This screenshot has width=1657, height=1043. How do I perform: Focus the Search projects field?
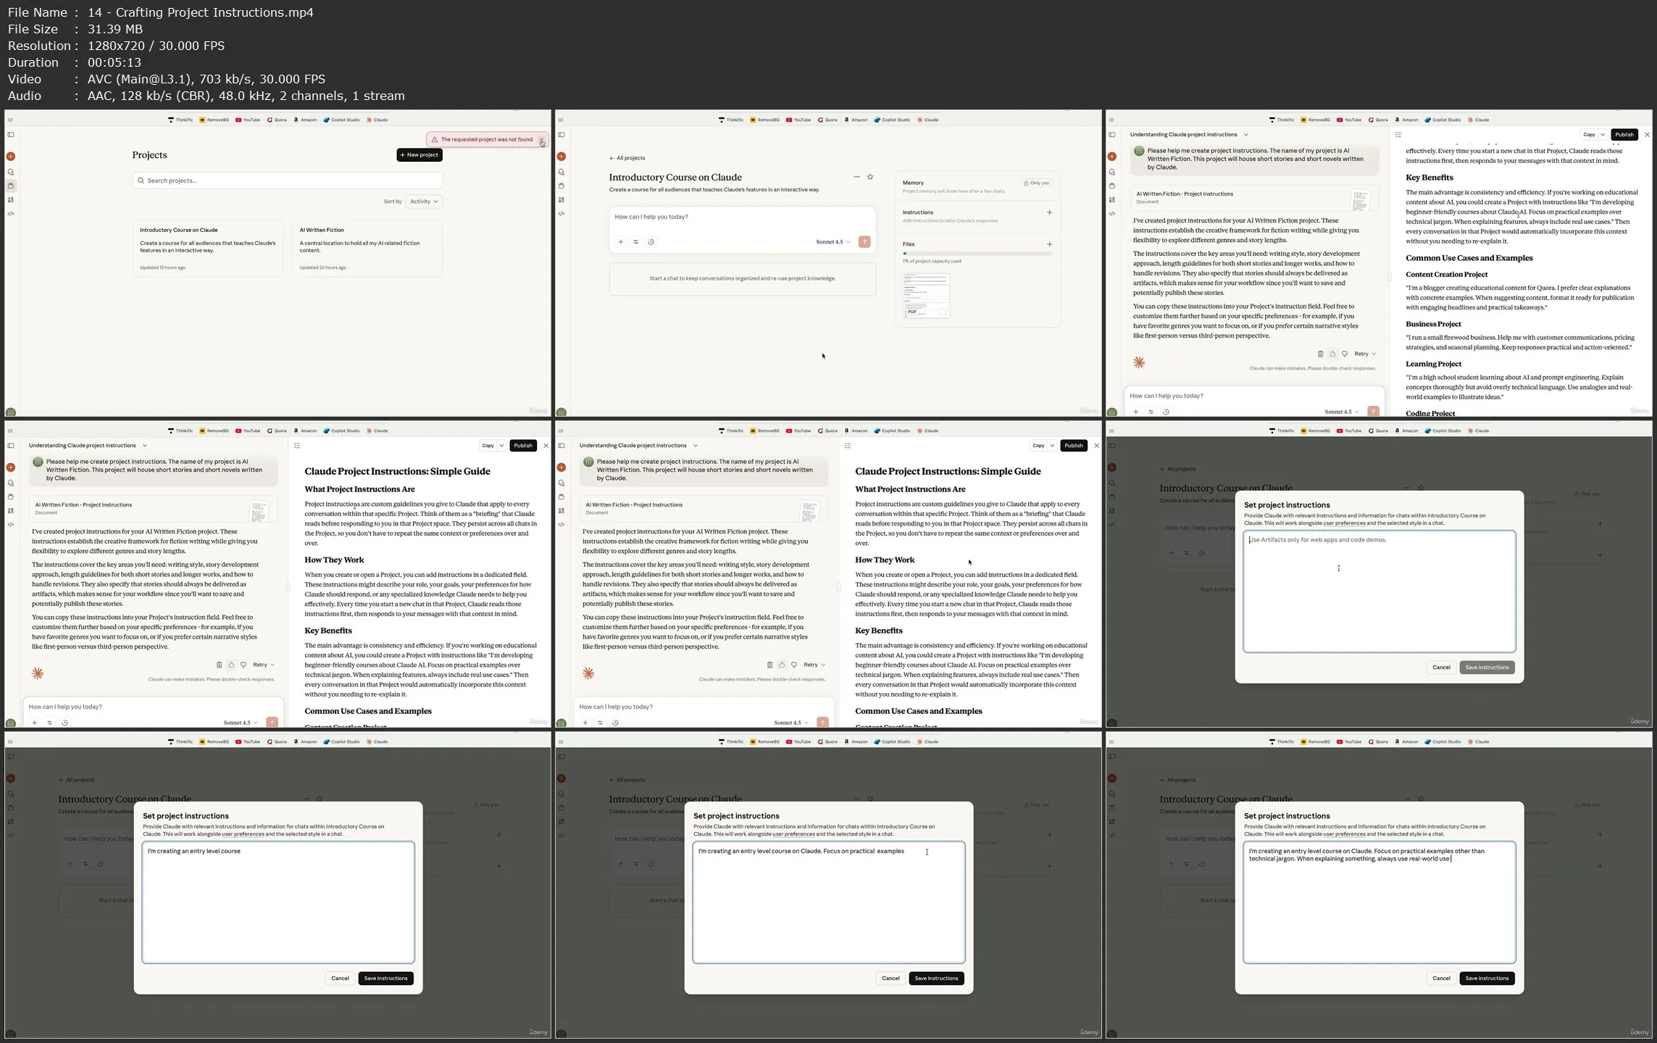(x=287, y=180)
